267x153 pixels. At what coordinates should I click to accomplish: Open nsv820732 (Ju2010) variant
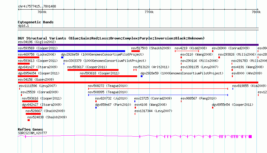click(x=96, y=101)
